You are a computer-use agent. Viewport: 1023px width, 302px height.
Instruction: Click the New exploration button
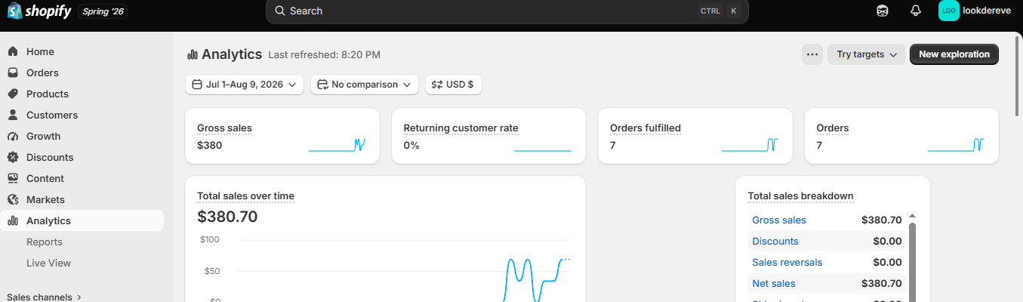click(x=954, y=54)
